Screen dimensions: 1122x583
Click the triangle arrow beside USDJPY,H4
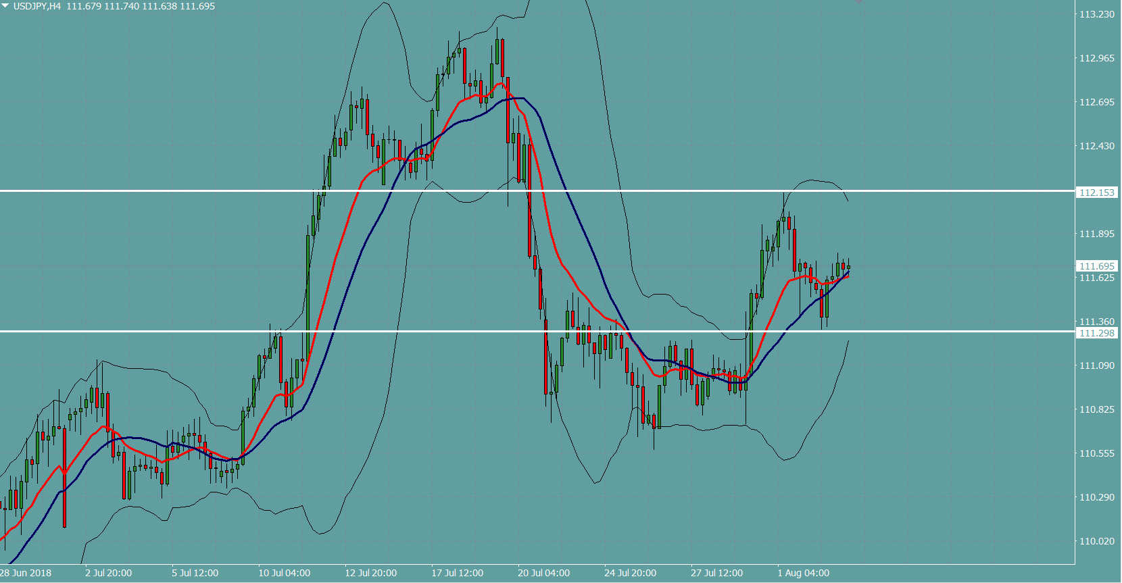tap(5, 5)
